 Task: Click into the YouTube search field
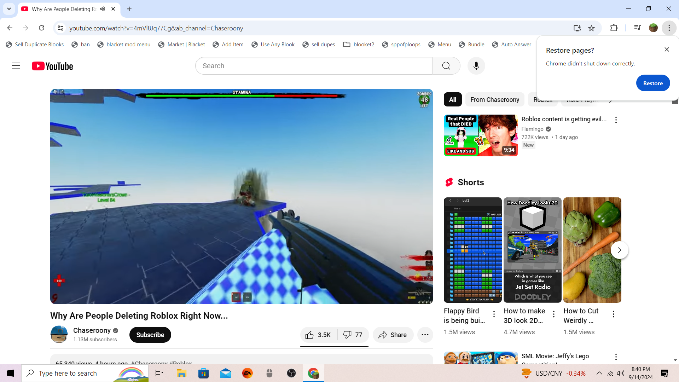click(x=313, y=66)
